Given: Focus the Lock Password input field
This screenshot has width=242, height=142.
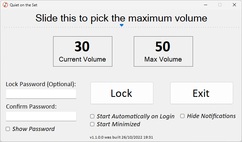Looking at the screenshot, I should pos(41,94).
